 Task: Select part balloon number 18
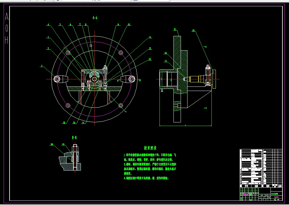(x=165, y=53)
